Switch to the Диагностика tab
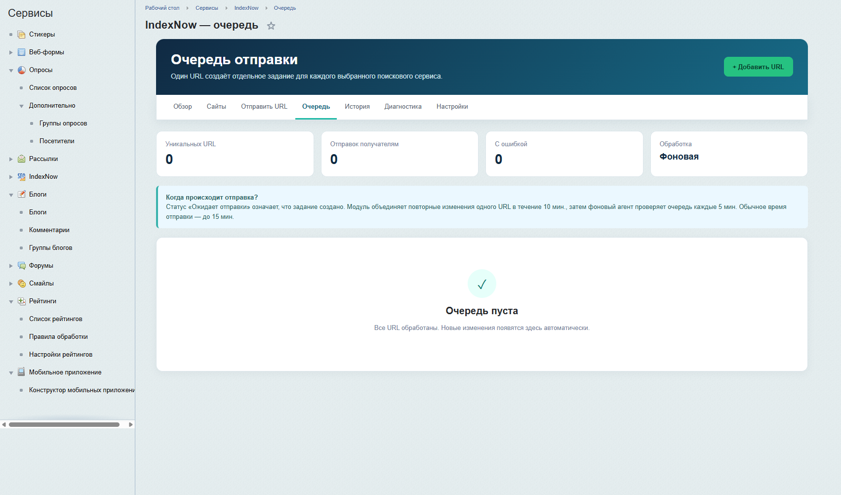This screenshot has height=495, width=841. pos(403,107)
